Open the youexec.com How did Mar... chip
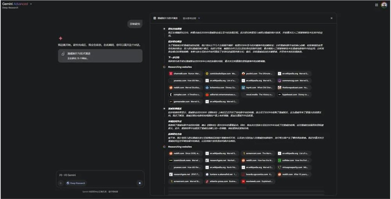Screen dimensions: 391x199 pos(185,81)
